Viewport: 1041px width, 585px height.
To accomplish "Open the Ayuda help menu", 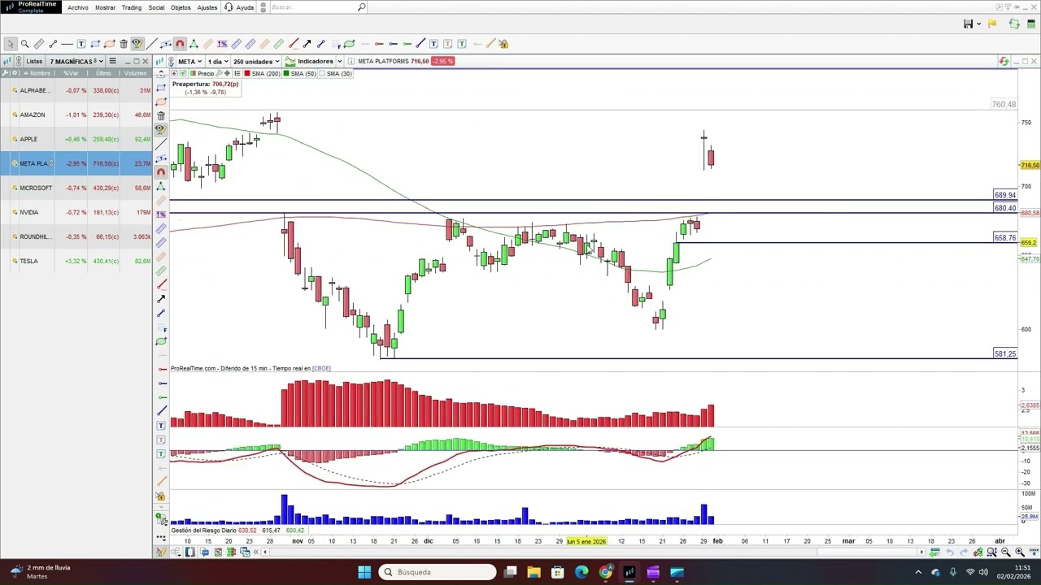I will tap(239, 7).
